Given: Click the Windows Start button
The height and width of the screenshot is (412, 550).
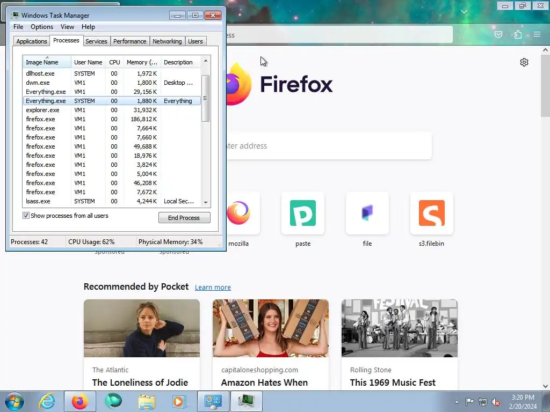Looking at the screenshot, I should [x=14, y=401].
